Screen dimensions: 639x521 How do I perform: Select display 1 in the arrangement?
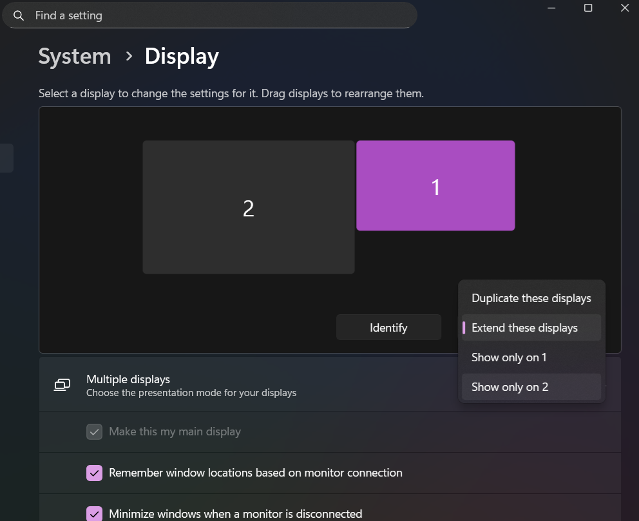[x=435, y=185]
